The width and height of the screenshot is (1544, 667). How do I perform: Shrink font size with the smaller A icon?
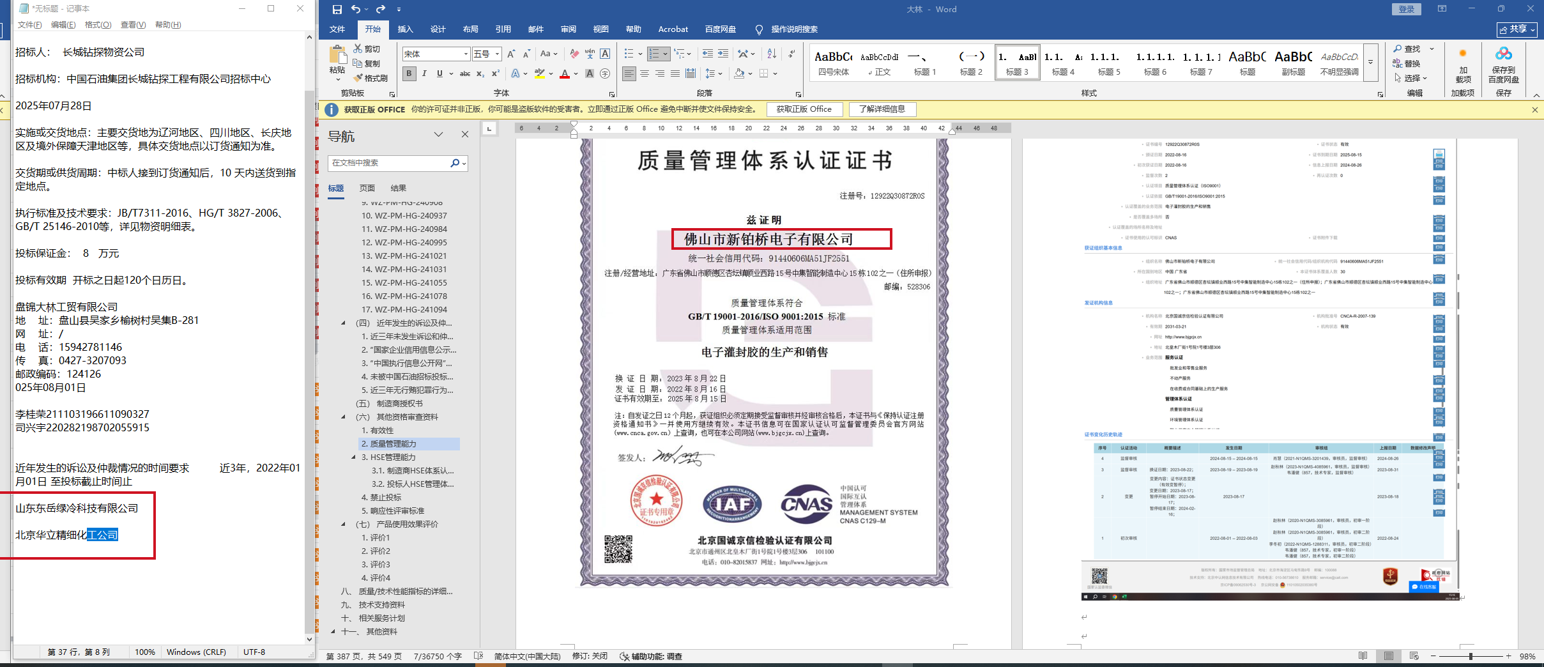point(526,54)
